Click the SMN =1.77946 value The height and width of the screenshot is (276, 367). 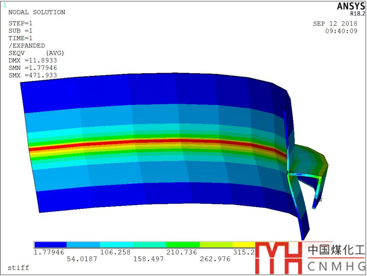coord(33,68)
